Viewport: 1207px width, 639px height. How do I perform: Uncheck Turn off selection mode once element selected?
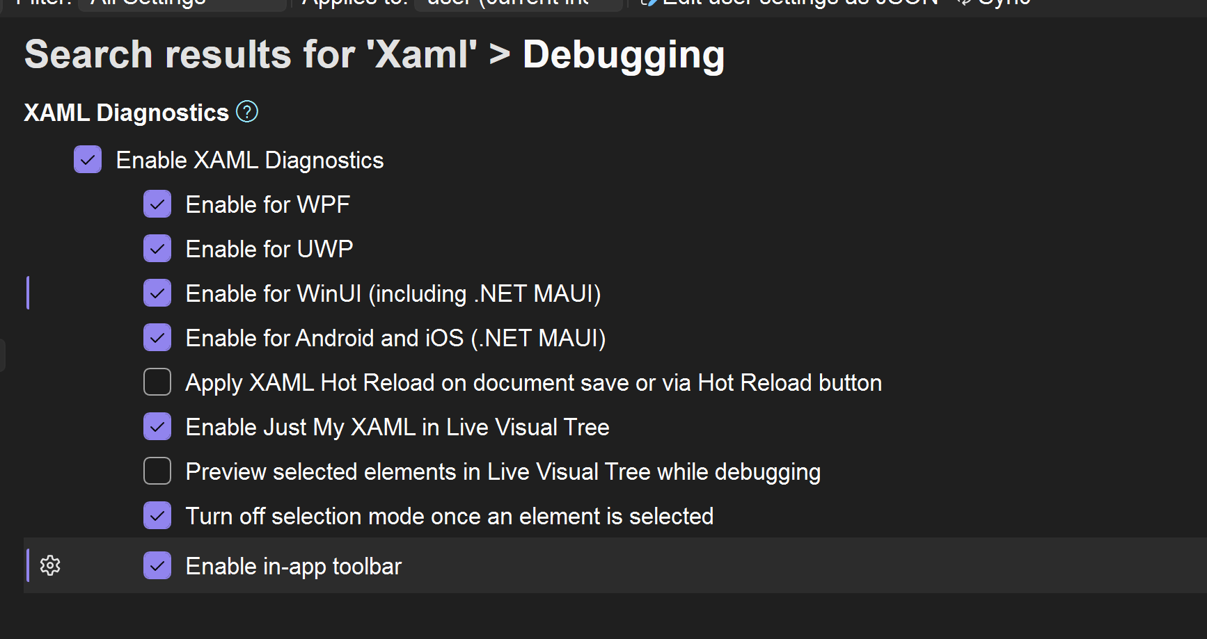[x=157, y=515]
